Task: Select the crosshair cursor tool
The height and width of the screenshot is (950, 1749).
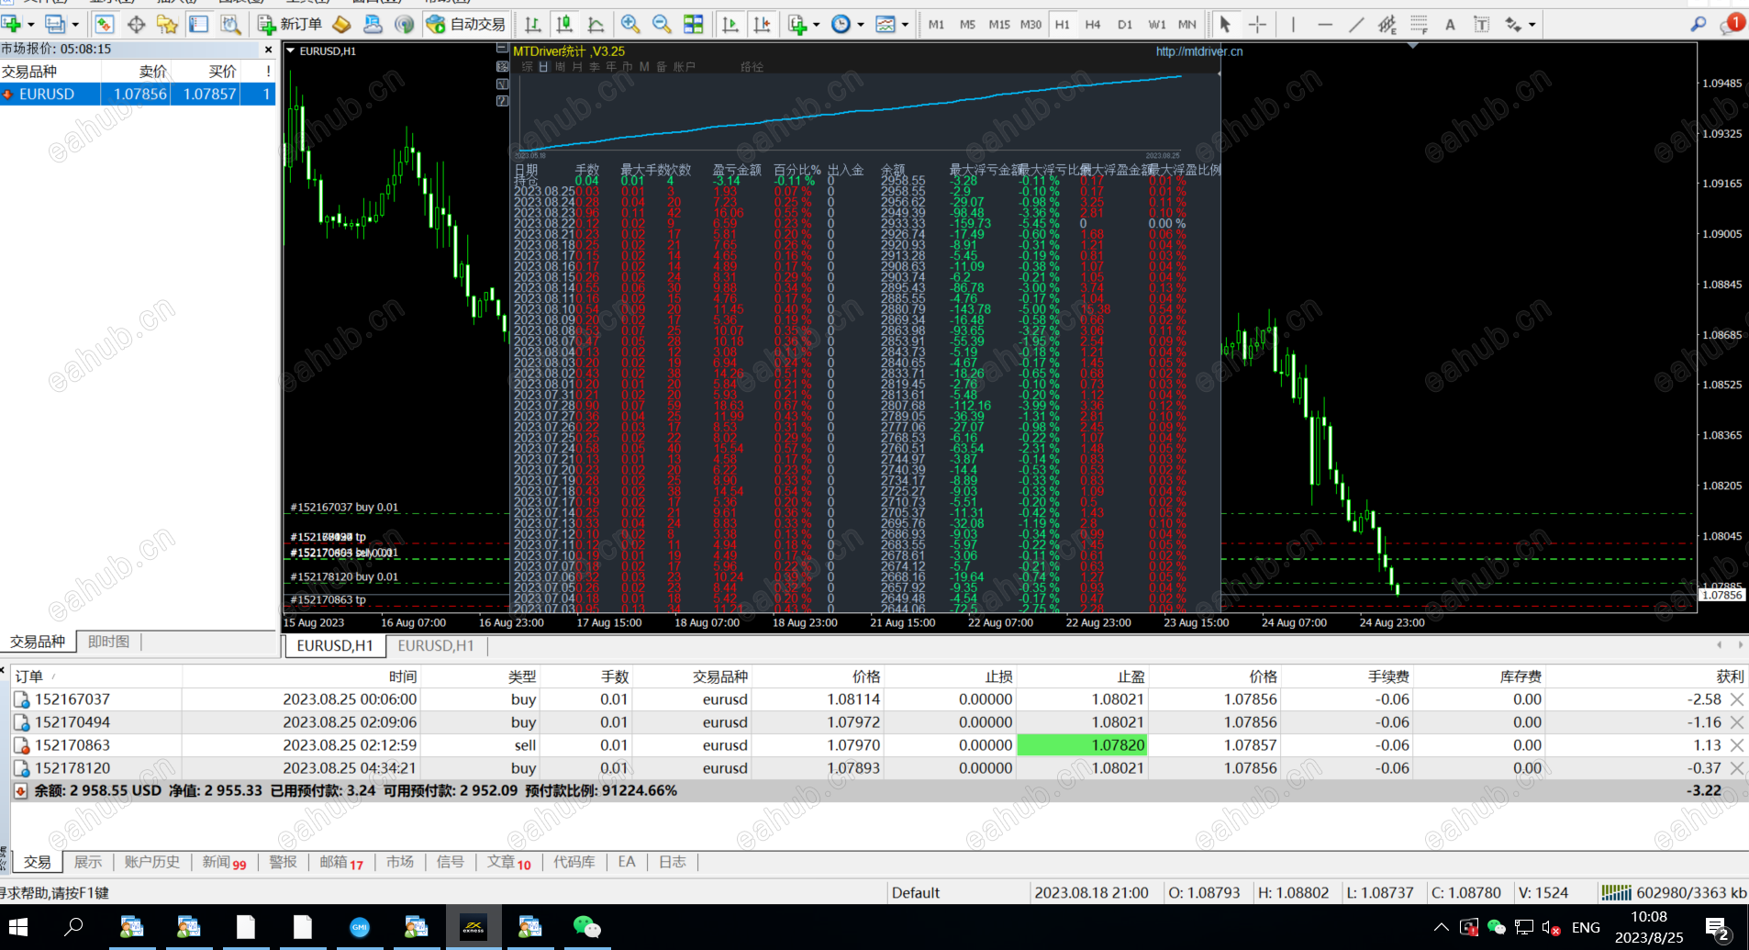Action: tap(1257, 25)
